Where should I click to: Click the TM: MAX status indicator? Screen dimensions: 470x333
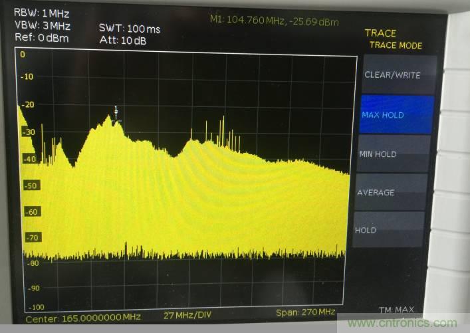[396, 310]
